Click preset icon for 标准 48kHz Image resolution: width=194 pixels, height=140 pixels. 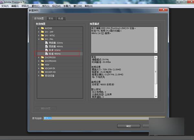click(47, 54)
